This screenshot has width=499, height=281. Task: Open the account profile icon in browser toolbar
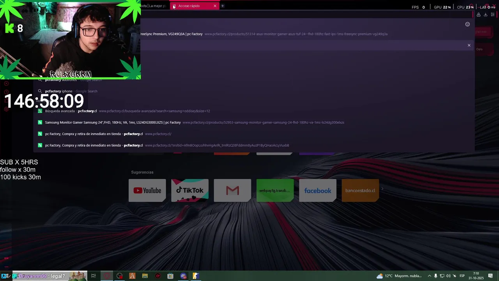[478, 15]
